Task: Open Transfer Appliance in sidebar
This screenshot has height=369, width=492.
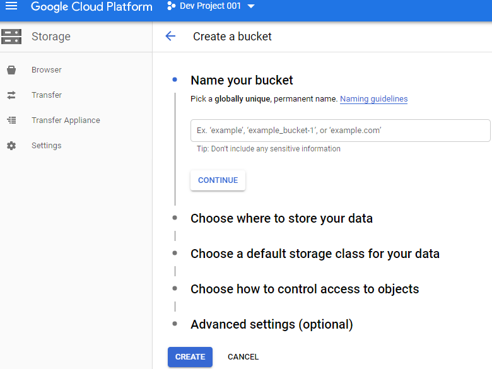Action: click(x=66, y=120)
